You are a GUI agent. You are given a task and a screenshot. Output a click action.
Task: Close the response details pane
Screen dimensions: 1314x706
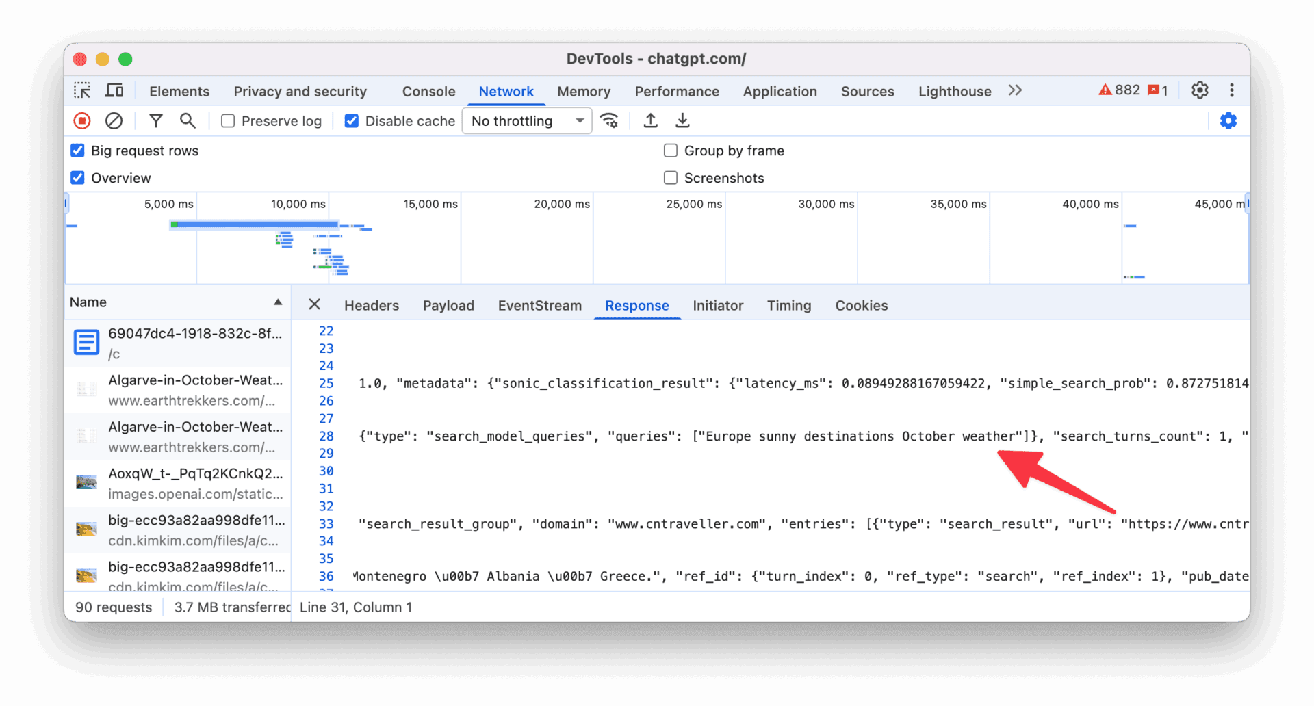314,305
